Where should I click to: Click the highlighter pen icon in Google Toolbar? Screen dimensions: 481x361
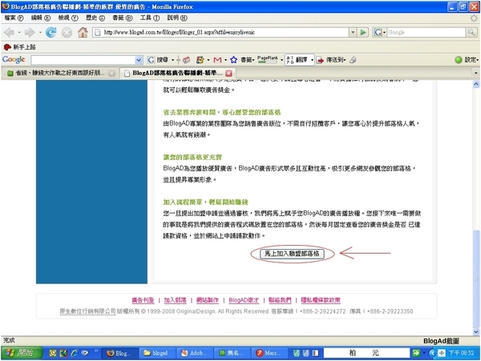pos(353,60)
